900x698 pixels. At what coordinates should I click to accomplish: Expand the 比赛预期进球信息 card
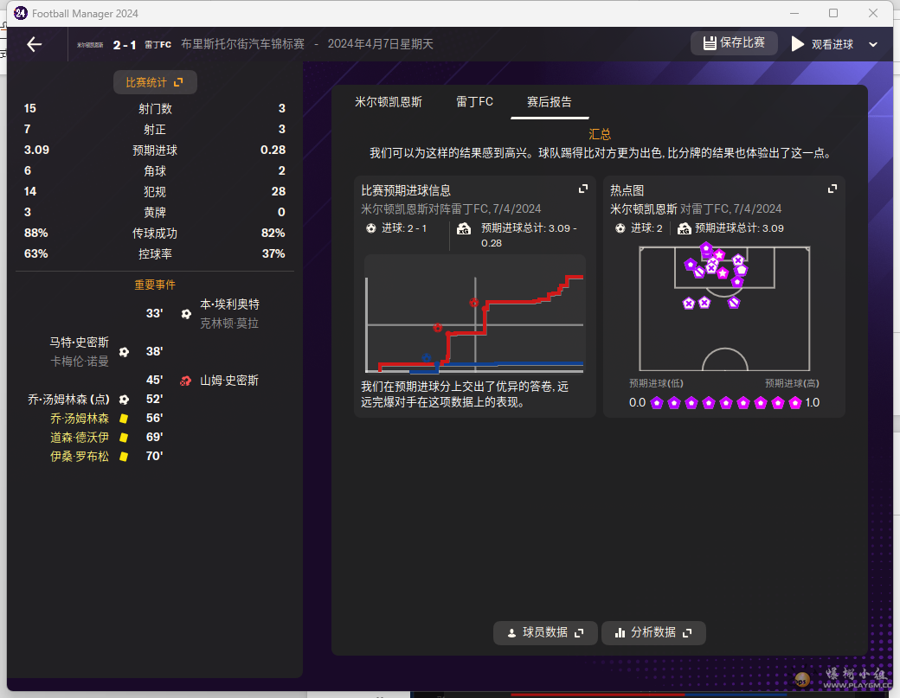click(583, 189)
